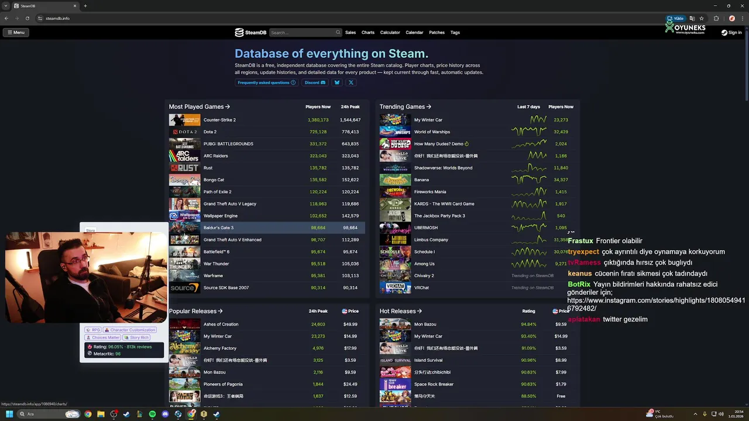Screen dimensions: 749x421
Task: Click the browser reload button
Action: coord(28,18)
